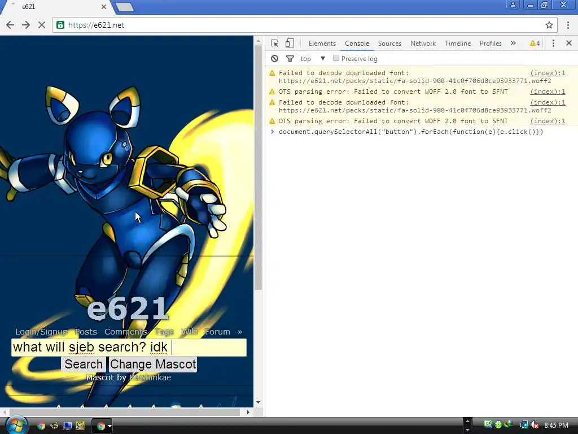The image size is (578, 434).
Task: Switch to the Elements tab
Action: point(322,43)
